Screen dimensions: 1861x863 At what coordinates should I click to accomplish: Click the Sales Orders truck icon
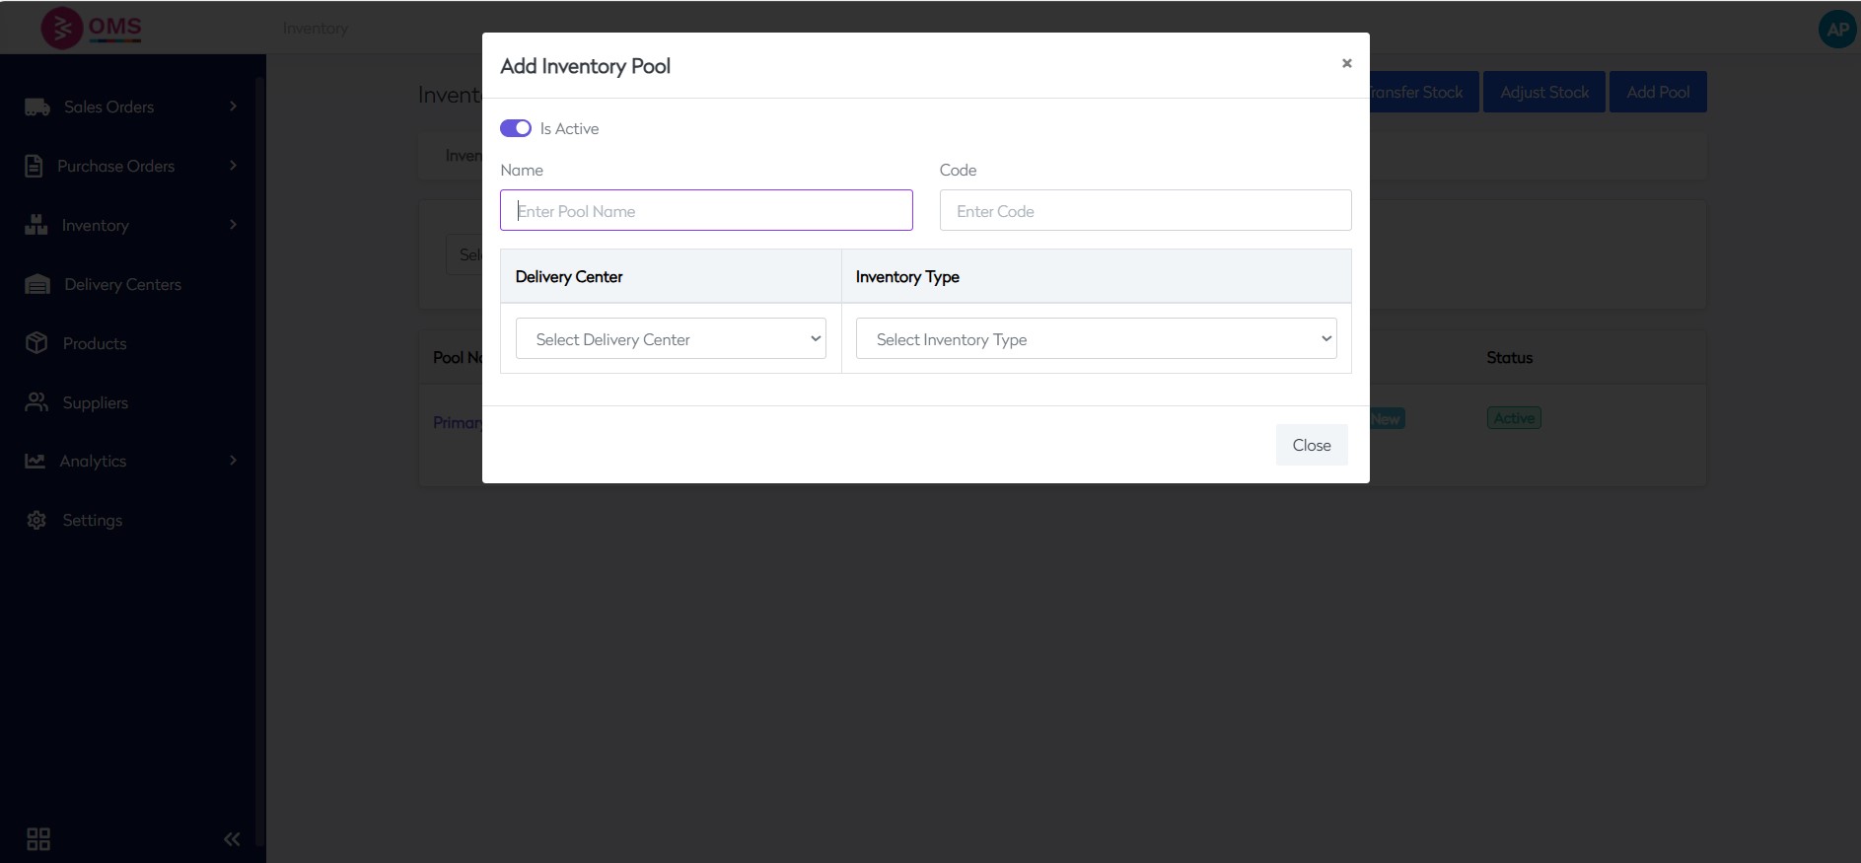[x=37, y=108]
